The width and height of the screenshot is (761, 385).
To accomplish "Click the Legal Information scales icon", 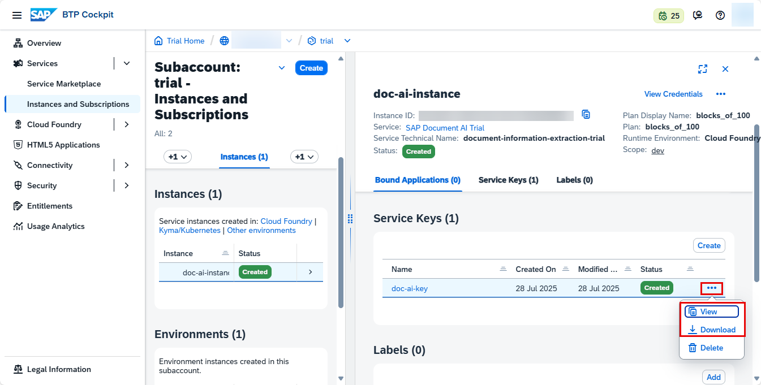I will (x=18, y=369).
